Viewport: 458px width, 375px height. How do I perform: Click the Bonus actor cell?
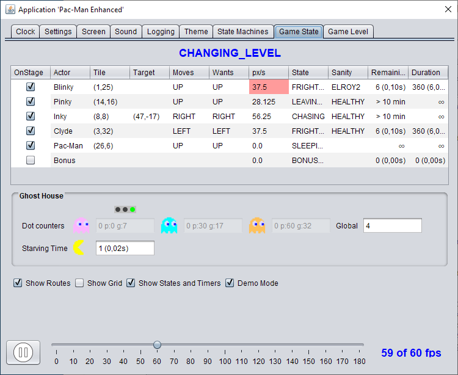(x=70, y=161)
